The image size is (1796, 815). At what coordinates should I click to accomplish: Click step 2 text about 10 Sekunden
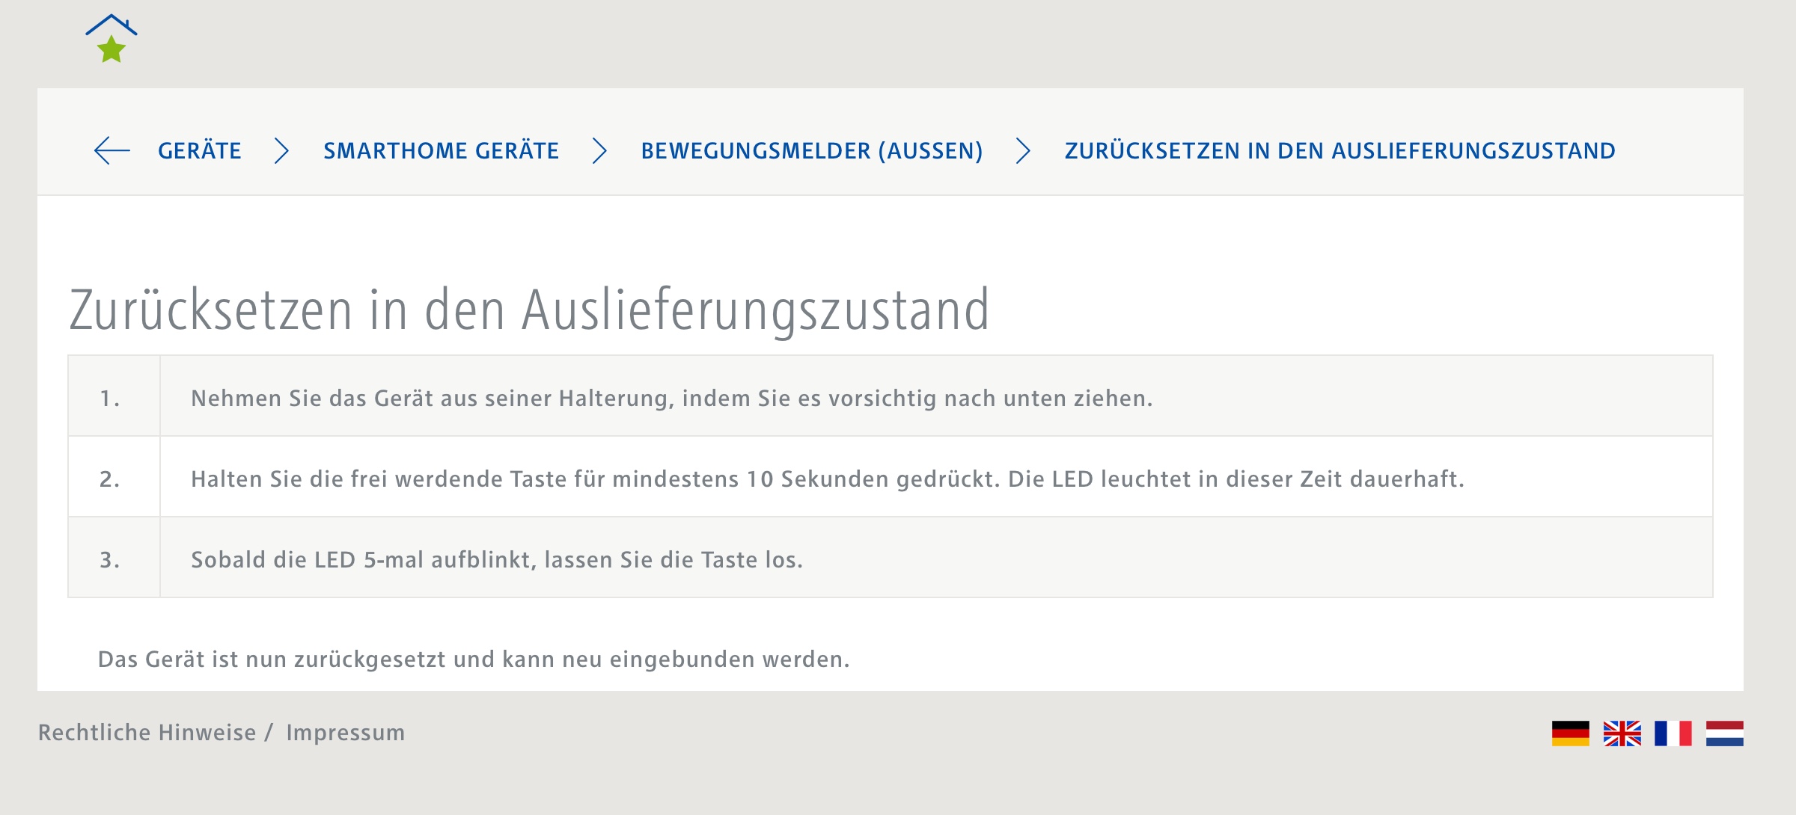click(827, 479)
